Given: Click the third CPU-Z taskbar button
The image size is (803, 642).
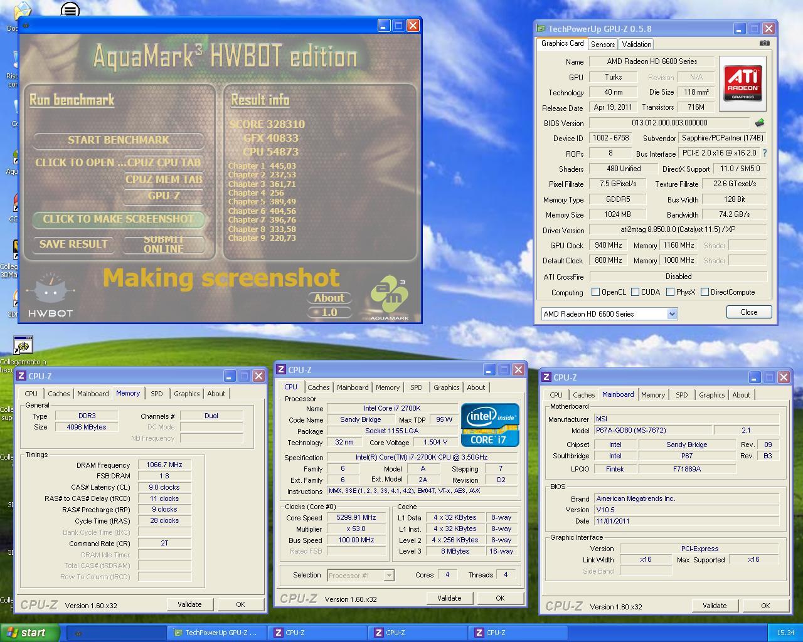Looking at the screenshot, I should (x=518, y=633).
